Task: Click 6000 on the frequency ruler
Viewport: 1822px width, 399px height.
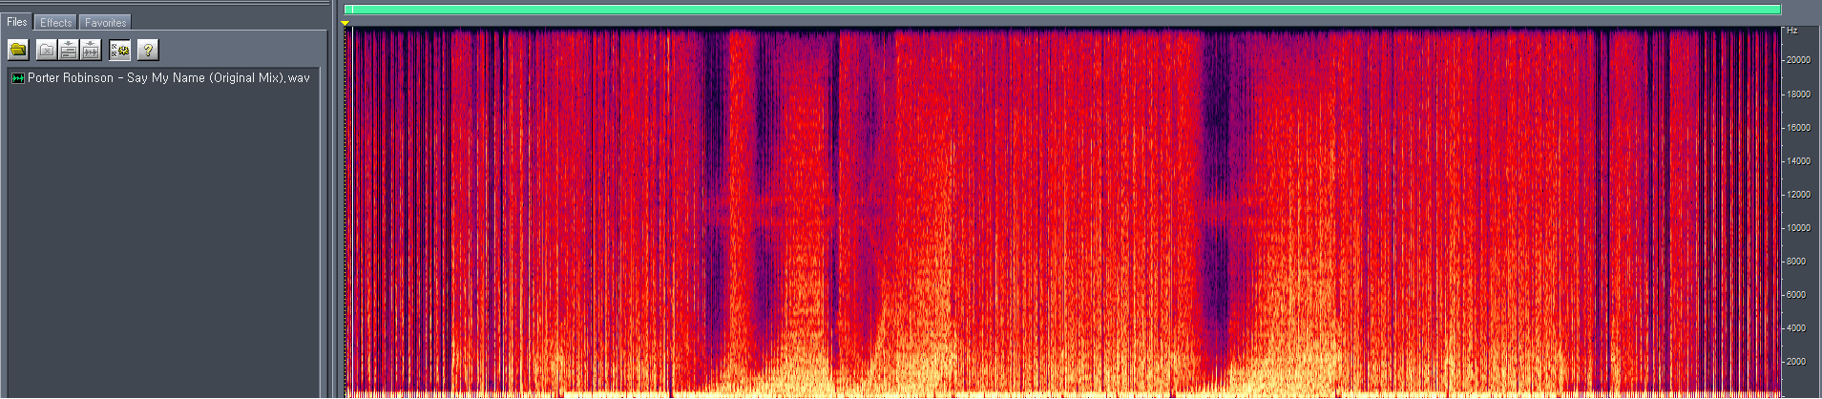Action: [1795, 295]
